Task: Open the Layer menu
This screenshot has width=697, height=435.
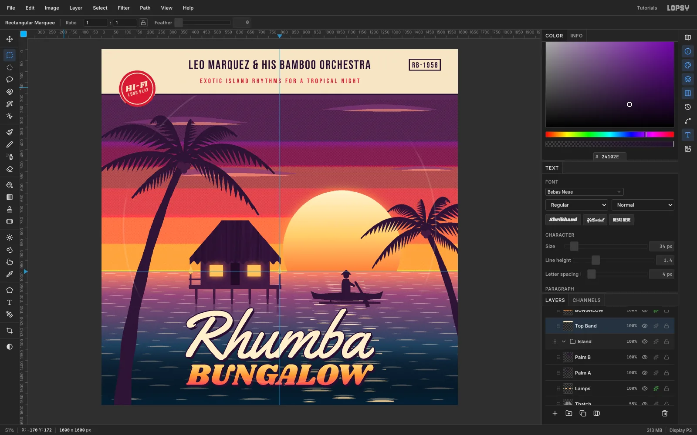Action: coord(76,8)
